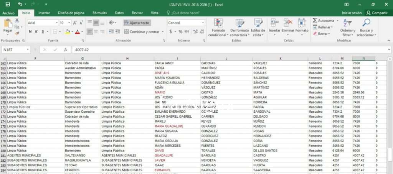Toggle bold formatting (N)
This screenshot has height=174, width=393.
30,32
